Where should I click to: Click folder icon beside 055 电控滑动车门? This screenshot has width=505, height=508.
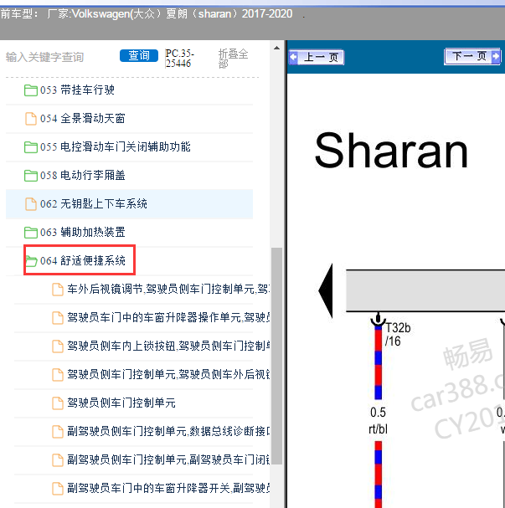tap(31, 147)
